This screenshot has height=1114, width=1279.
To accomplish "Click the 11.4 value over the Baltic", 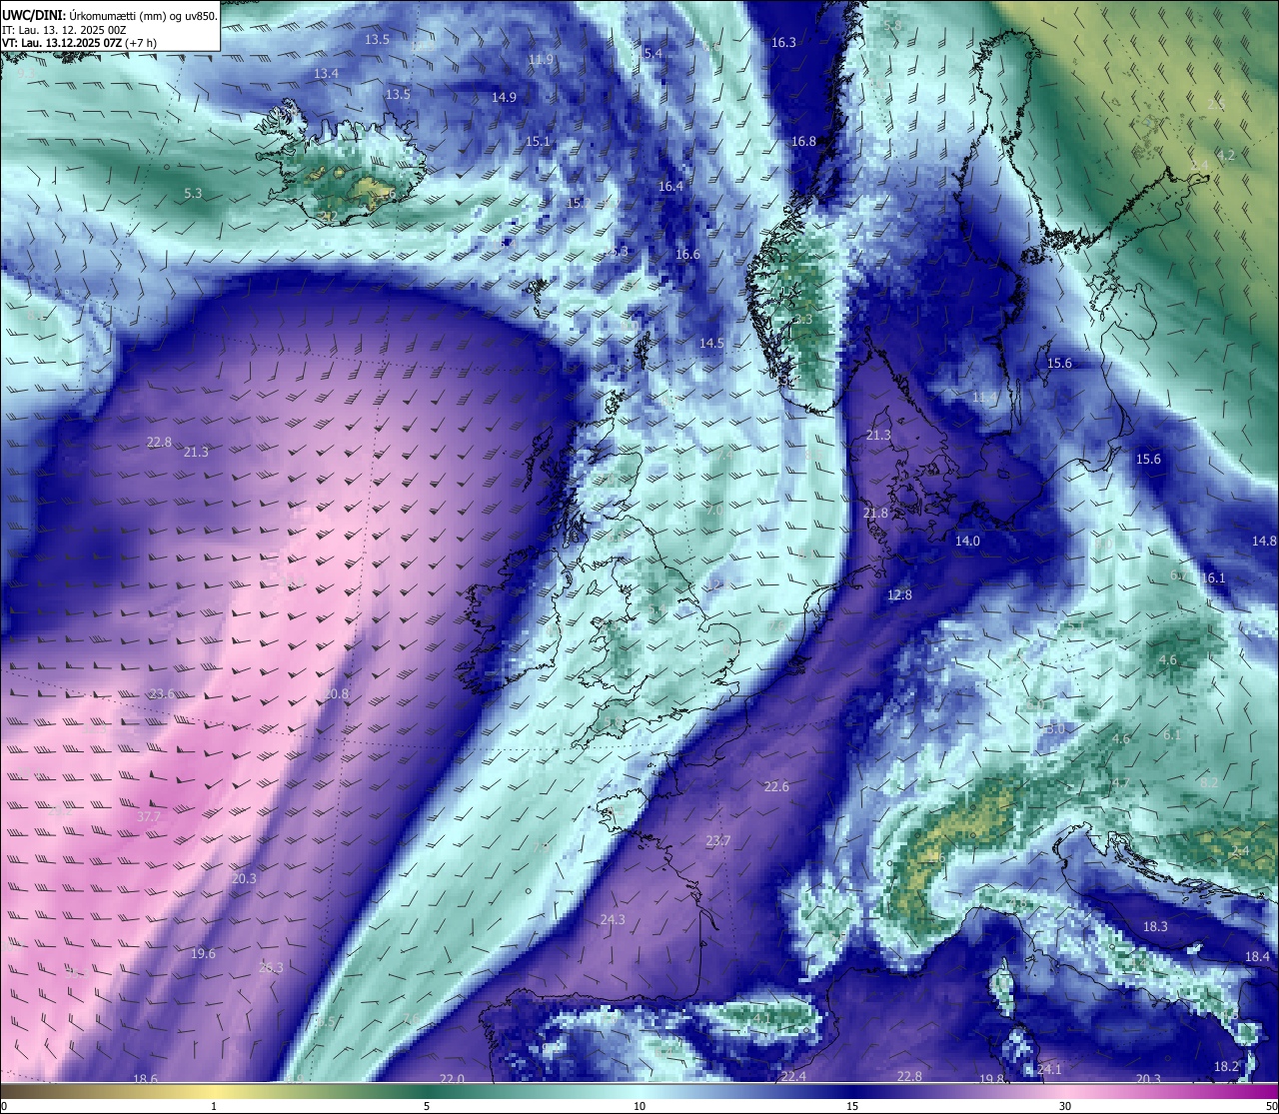I will point(984,398).
